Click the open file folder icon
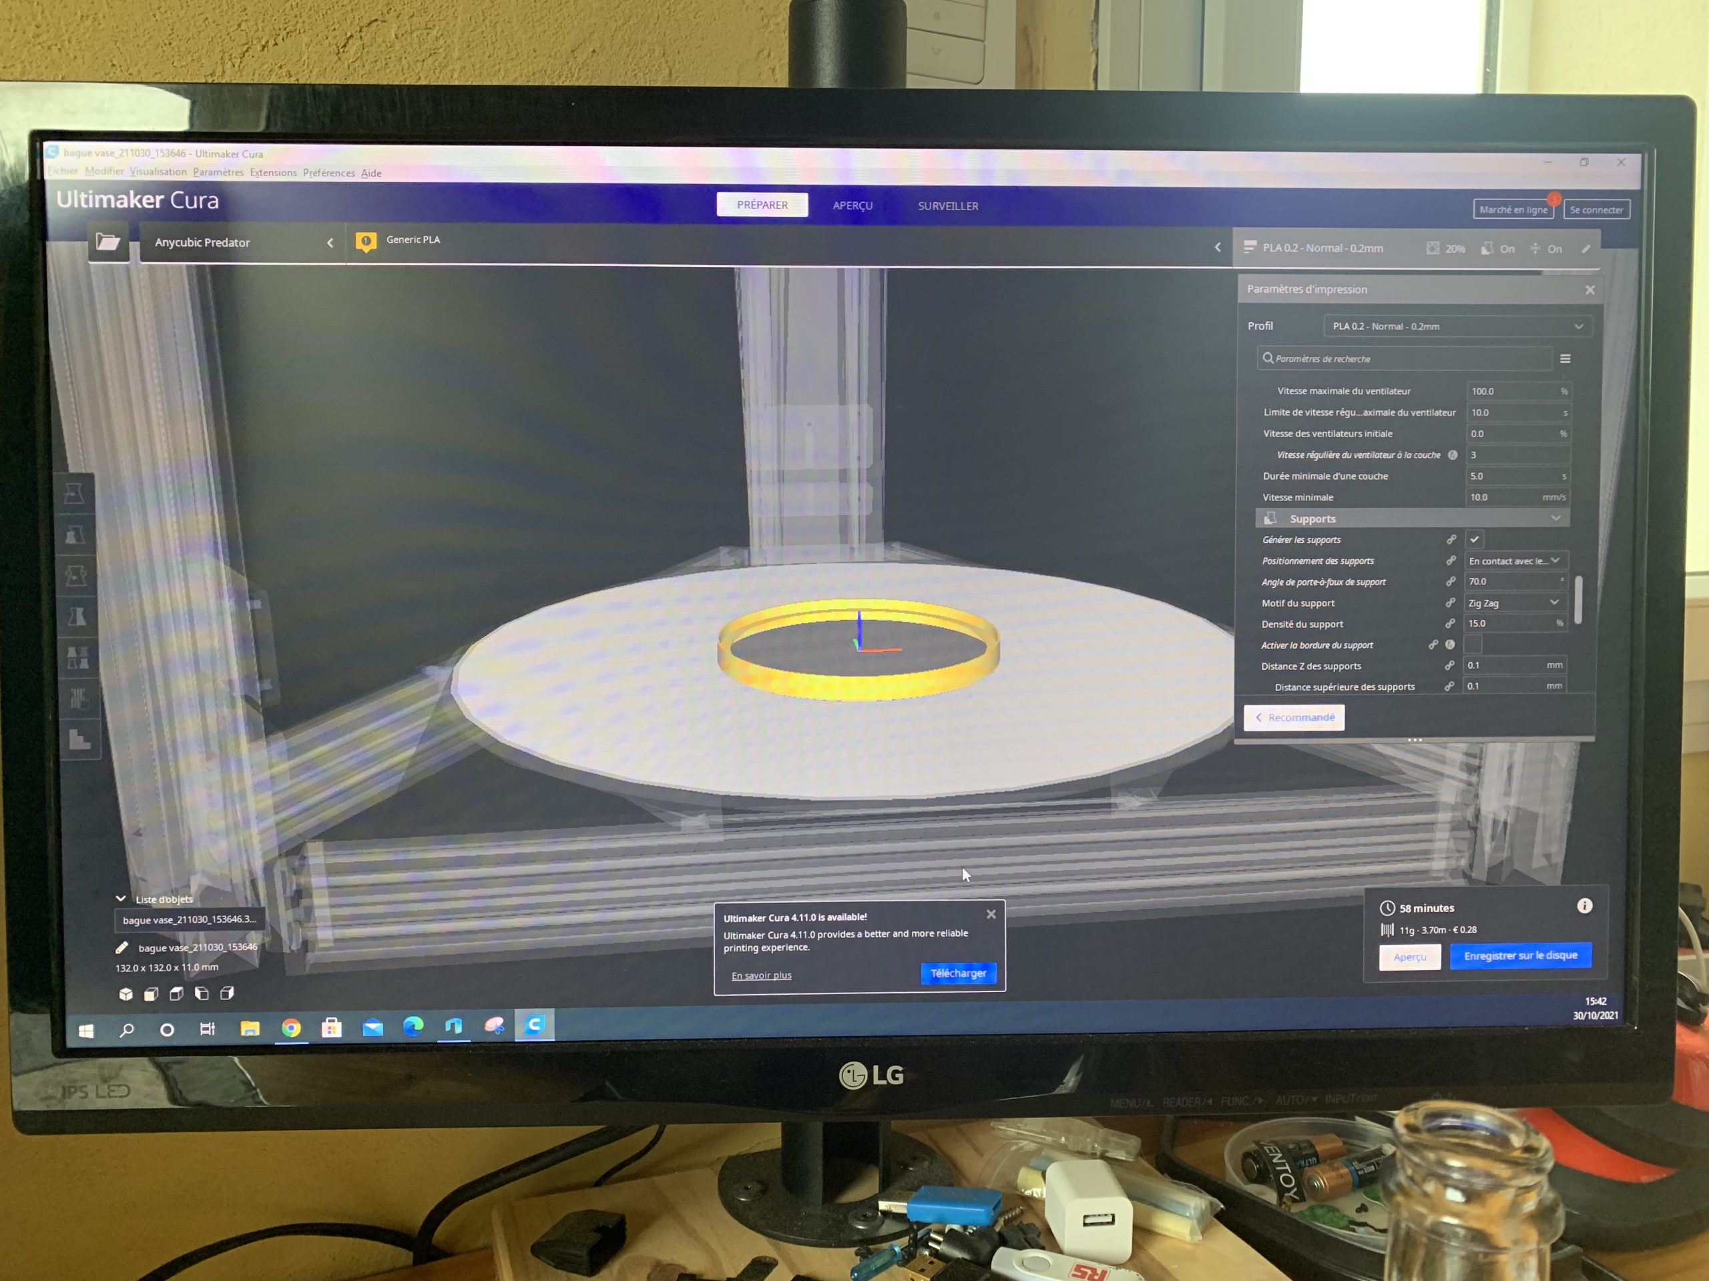The width and height of the screenshot is (1709, 1281). 107,242
